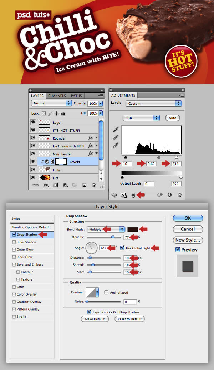
Task: Select the Styles list header
Action: (x=32, y=219)
